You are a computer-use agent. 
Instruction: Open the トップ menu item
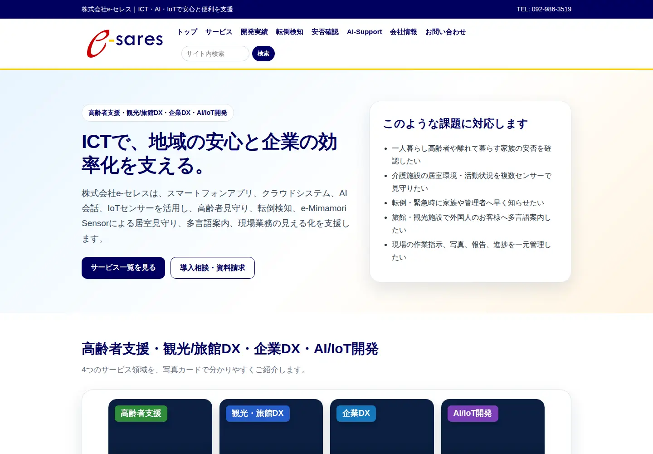[x=187, y=32]
